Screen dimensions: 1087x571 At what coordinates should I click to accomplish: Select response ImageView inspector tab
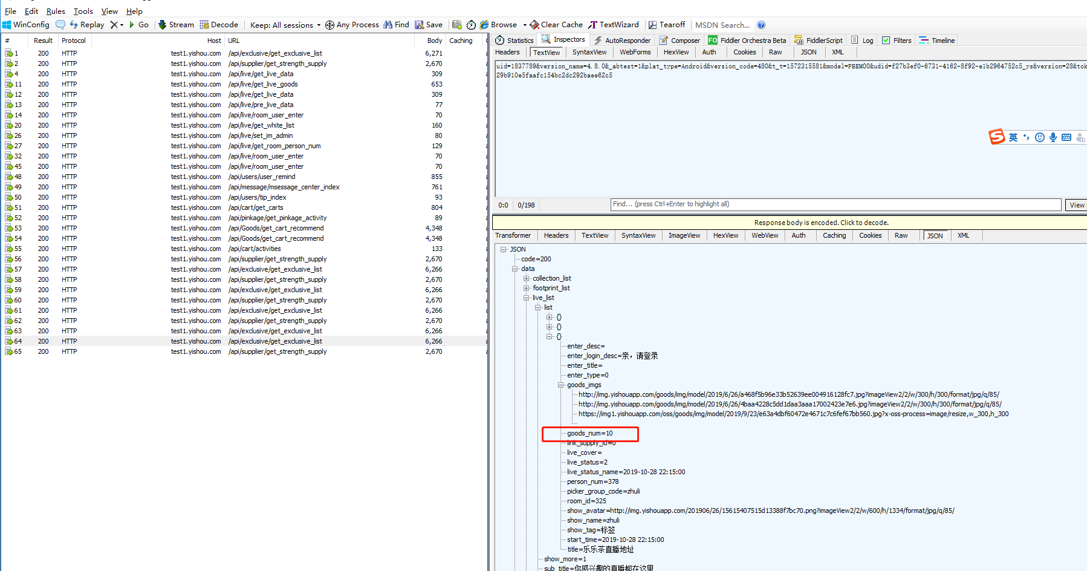[684, 235]
